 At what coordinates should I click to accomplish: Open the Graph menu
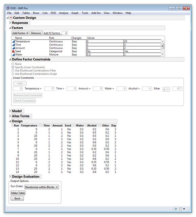[75, 13]
